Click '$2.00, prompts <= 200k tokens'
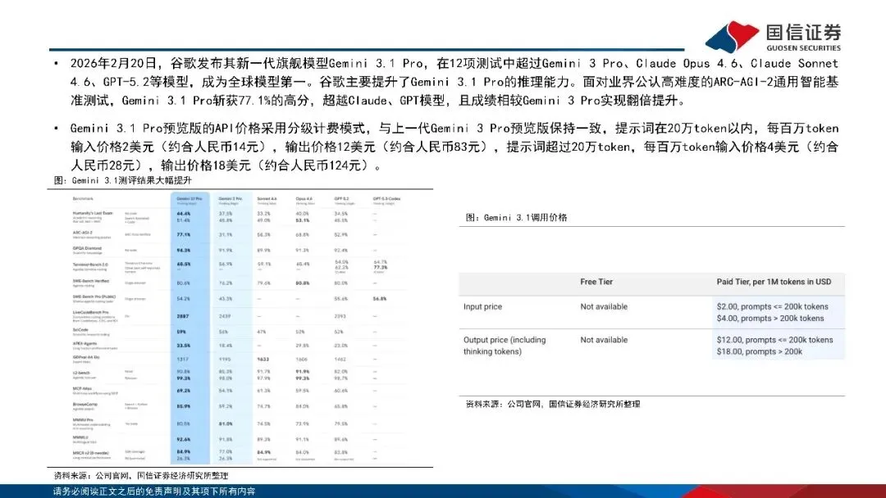This screenshot has width=886, height=498. 773,307
